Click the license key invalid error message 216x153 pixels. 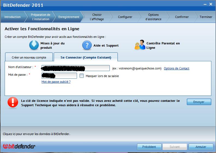point(100,103)
